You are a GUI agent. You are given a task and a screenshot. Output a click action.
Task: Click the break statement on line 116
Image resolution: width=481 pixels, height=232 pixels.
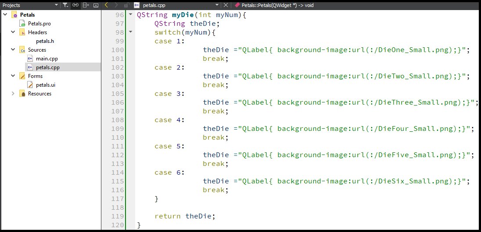point(215,190)
